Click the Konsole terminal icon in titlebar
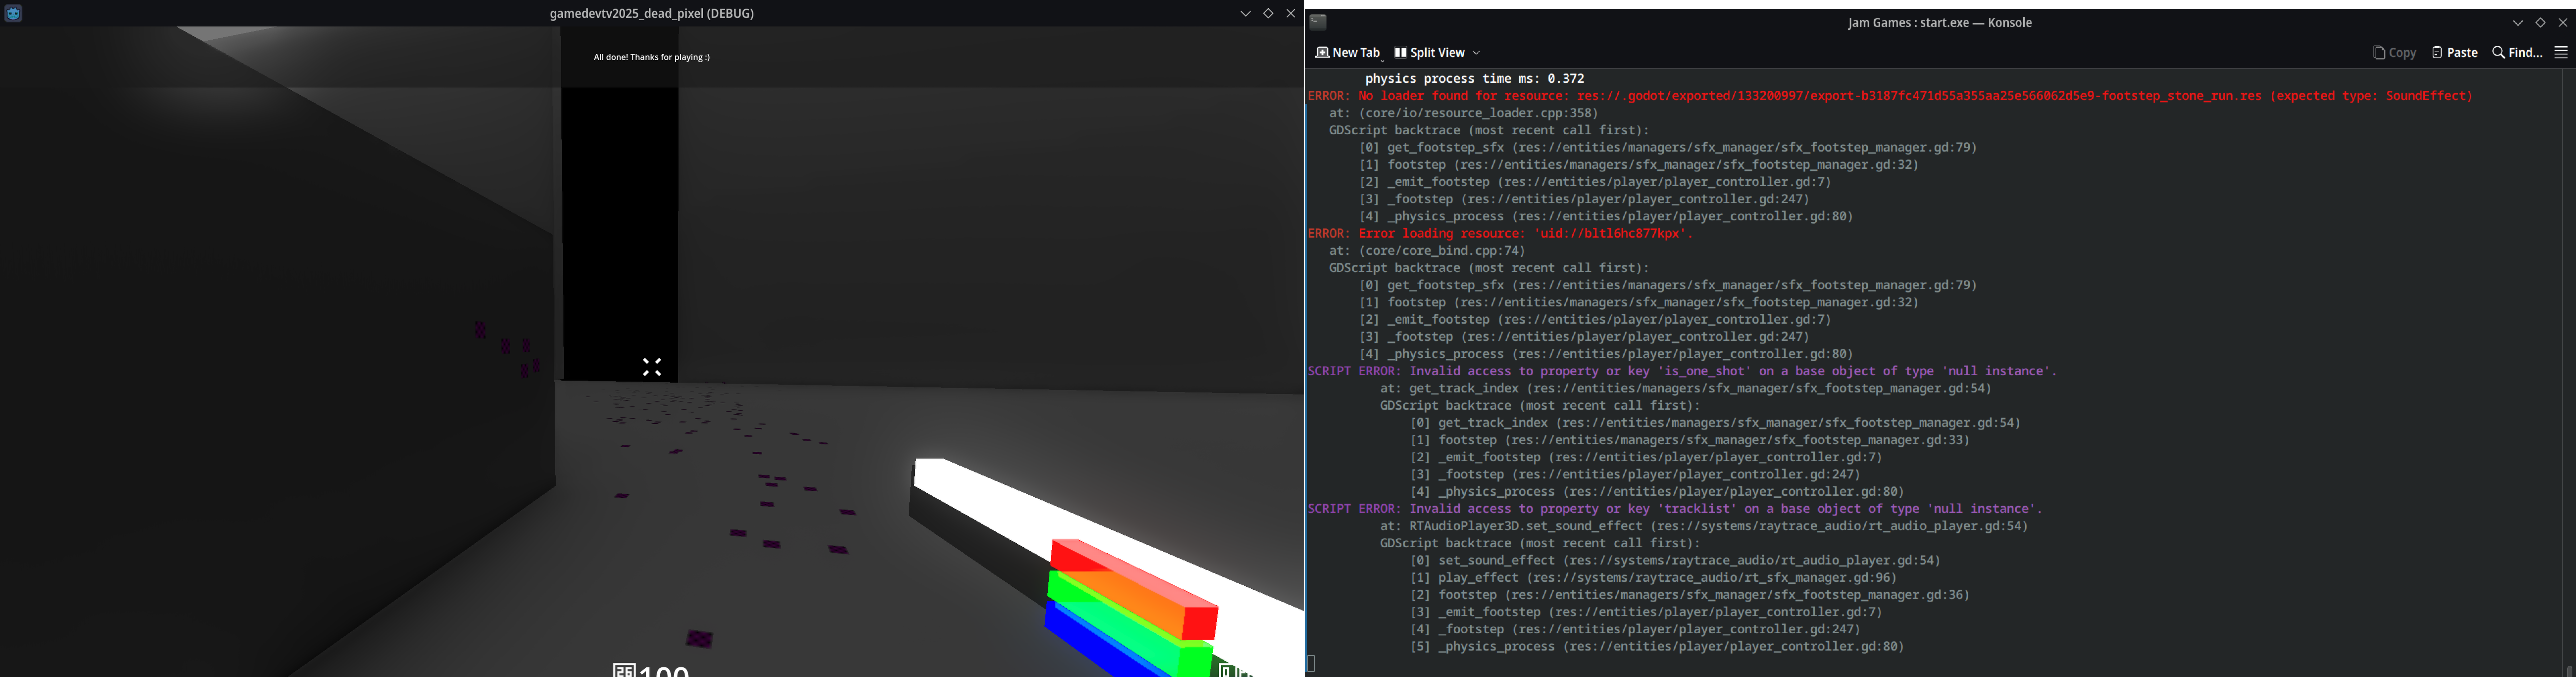Image resolution: width=2576 pixels, height=677 pixels. [x=1318, y=22]
